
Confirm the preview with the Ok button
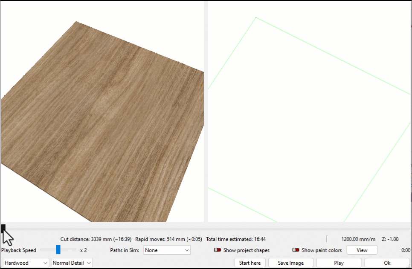point(387,263)
